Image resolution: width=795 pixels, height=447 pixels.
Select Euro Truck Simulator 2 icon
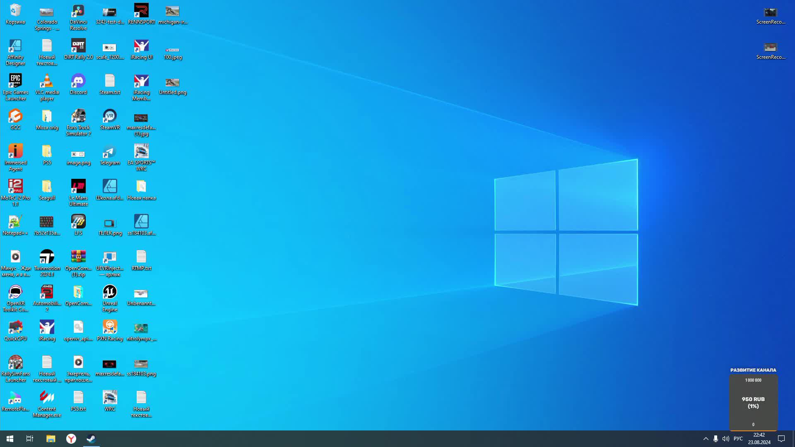pyautogui.click(x=78, y=123)
